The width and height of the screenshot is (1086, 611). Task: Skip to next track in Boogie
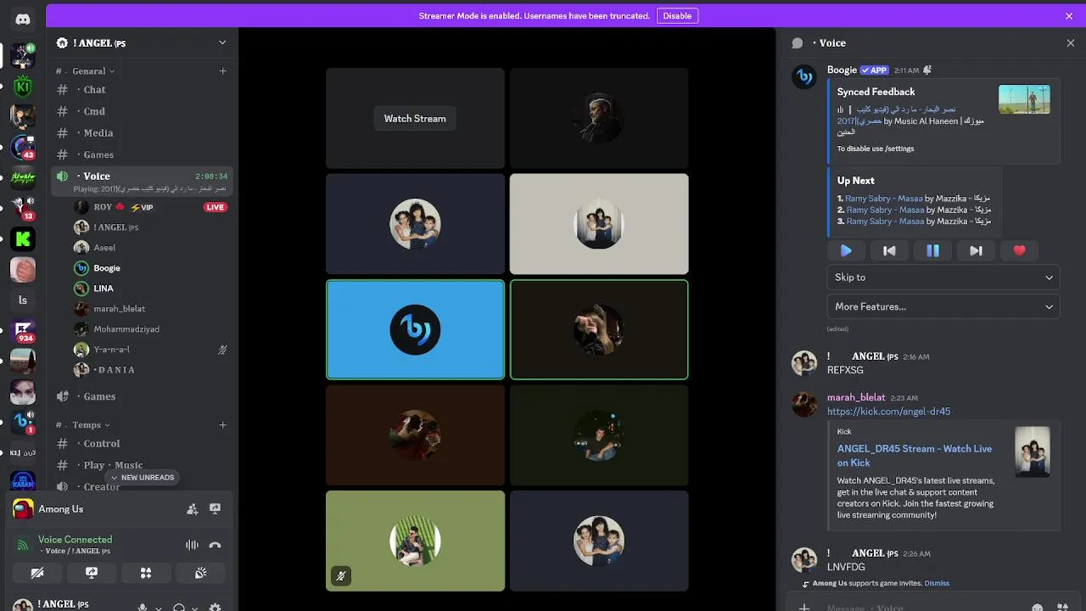point(976,250)
